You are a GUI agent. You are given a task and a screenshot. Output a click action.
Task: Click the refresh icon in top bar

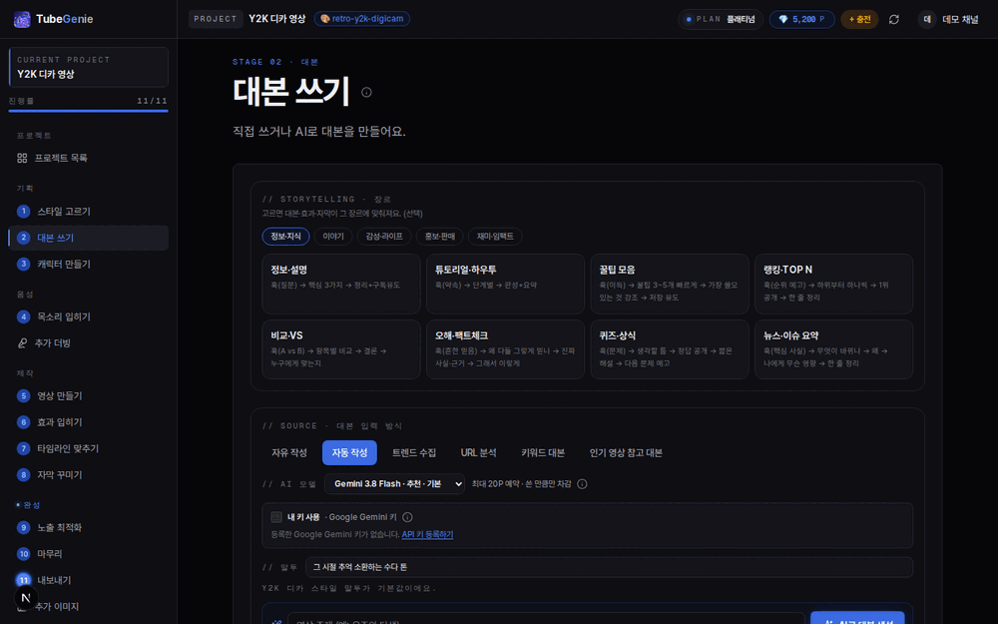pos(893,19)
